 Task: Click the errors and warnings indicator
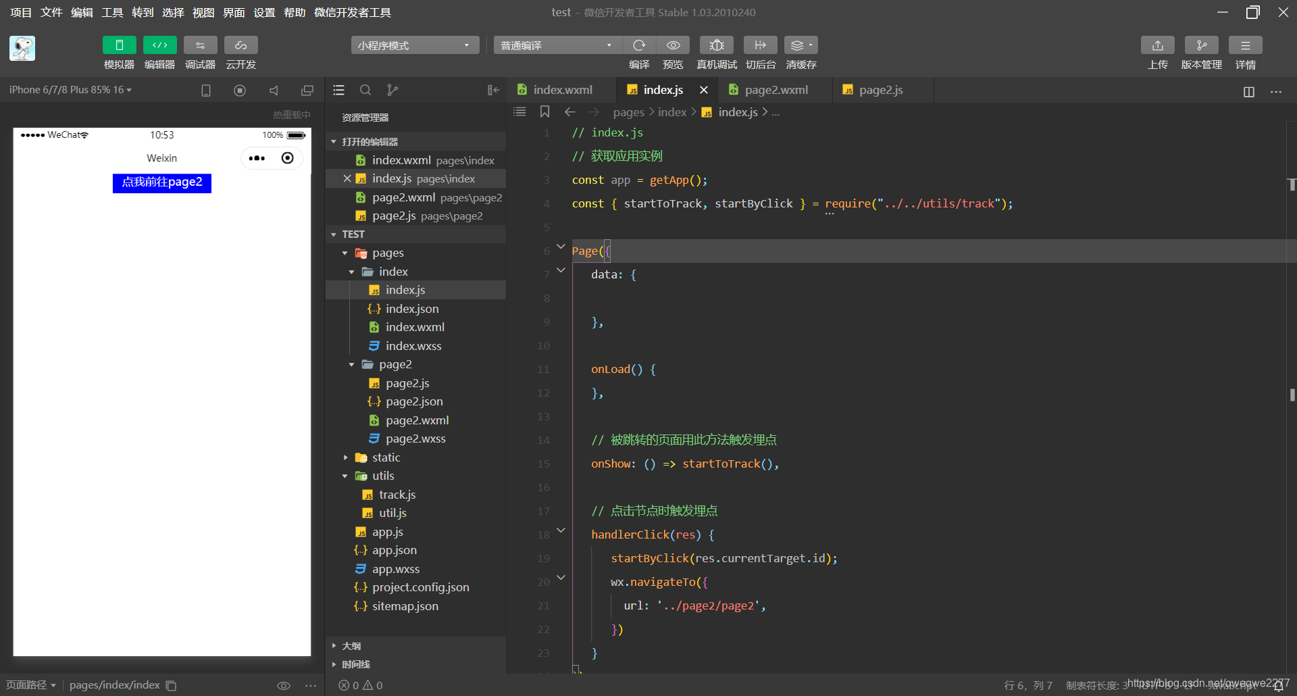coord(361,685)
